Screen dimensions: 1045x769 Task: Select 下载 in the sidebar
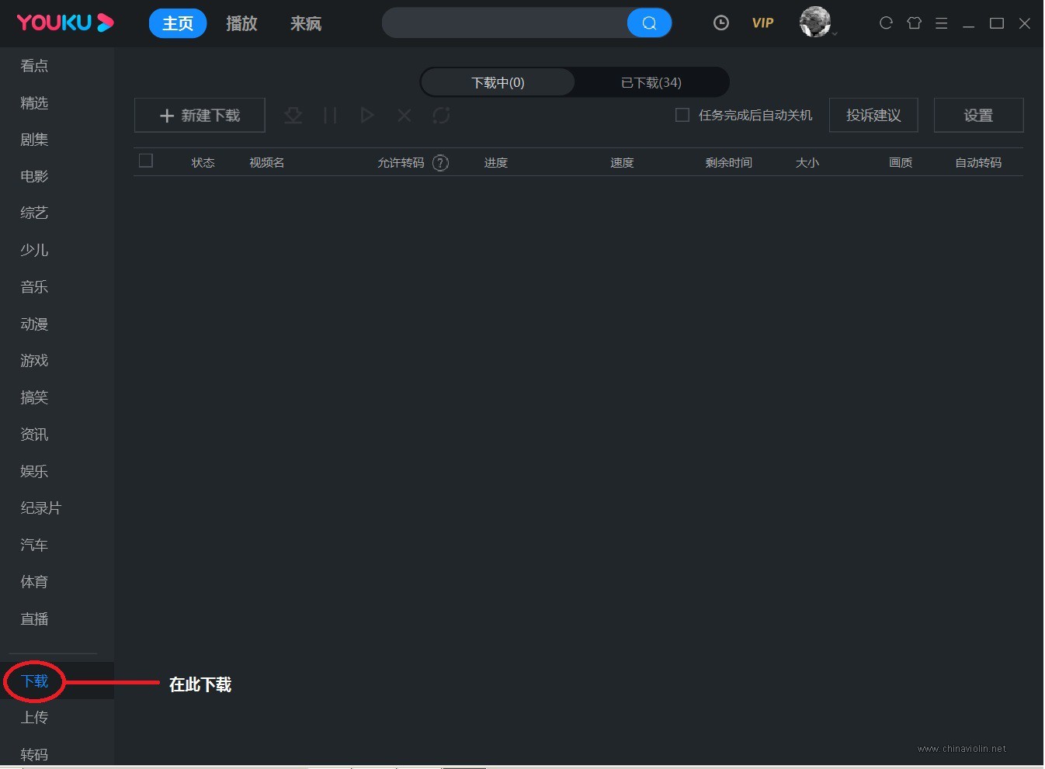(34, 681)
